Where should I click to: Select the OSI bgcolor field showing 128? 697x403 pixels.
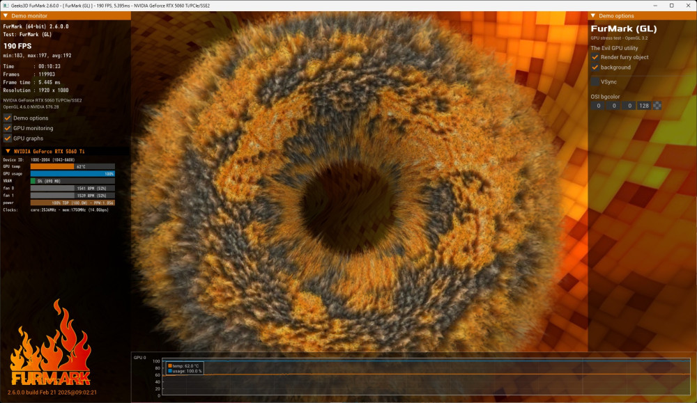point(644,106)
